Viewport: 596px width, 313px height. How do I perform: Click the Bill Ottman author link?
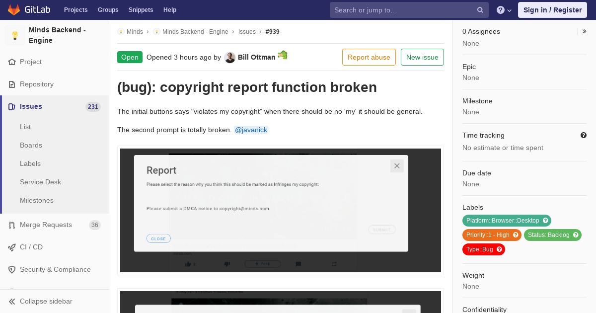tap(256, 57)
